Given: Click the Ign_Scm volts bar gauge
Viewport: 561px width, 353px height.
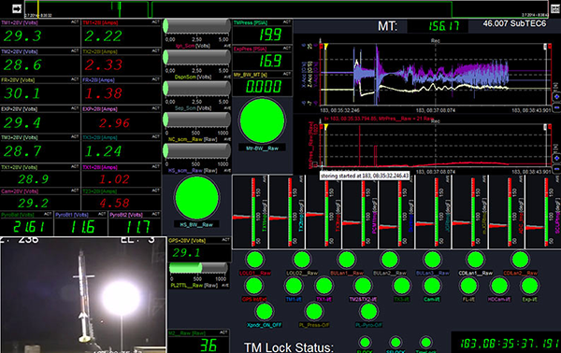Looking at the screenshot, I should [x=196, y=27].
